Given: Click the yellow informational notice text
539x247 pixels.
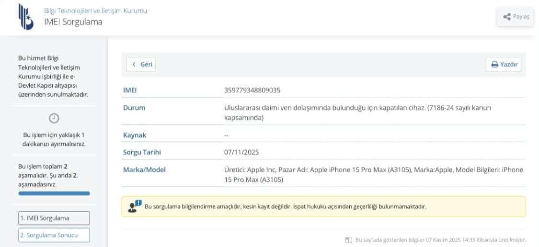Looking at the screenshot, I should (x=285, y=207).
